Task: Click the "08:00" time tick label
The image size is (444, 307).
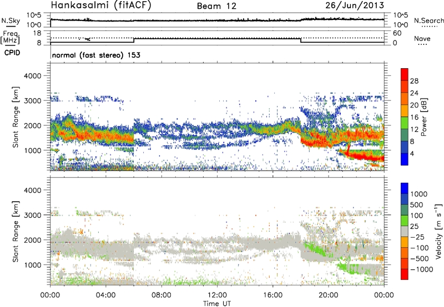Action: (x=162, y=295)
